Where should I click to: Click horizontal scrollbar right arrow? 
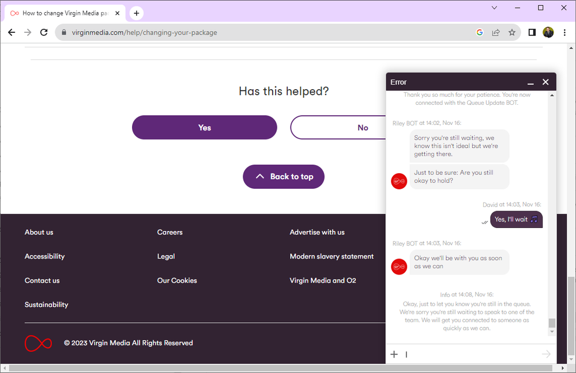coord(562,368)
